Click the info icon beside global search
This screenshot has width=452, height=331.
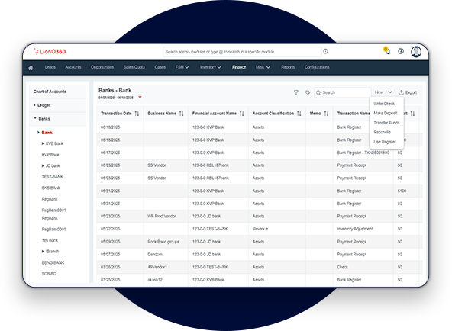[x=325, y=52]
